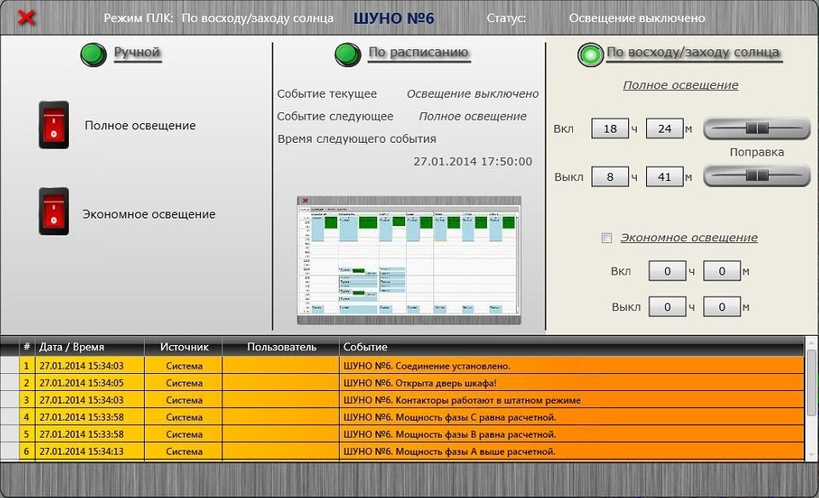This screenshot has width=819, height=498.
Task: Click the Выкл hours field showing 8
Action: click(x=610, y=177)
